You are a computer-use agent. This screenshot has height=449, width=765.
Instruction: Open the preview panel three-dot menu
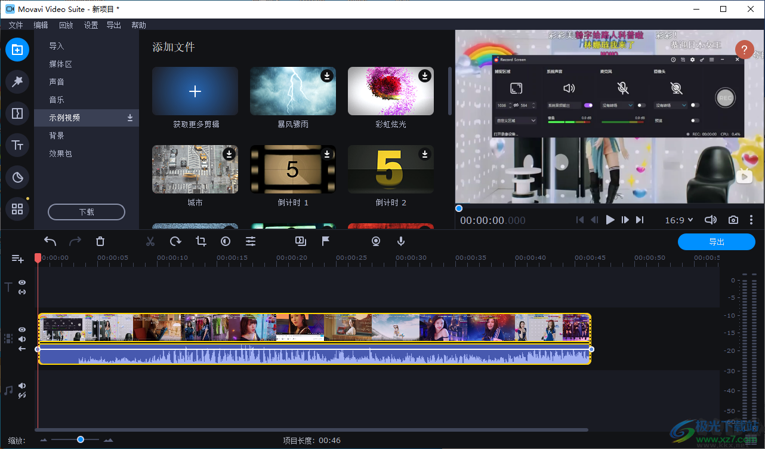(751, 220)
